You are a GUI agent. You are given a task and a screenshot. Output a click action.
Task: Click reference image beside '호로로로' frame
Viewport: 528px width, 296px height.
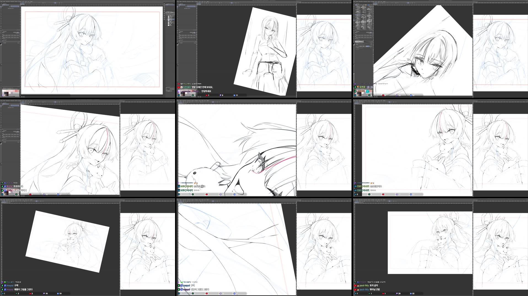(148, 152)
